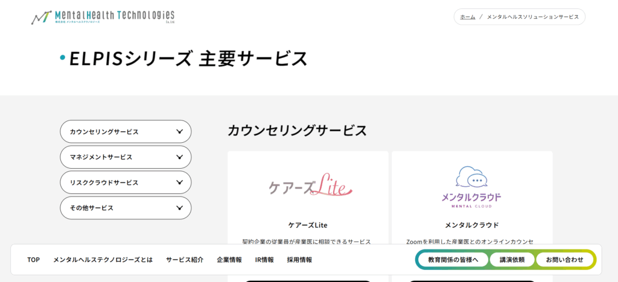Open IR情報 menu item
This screenshot has width=618, height=282.
tap(264, 260)
